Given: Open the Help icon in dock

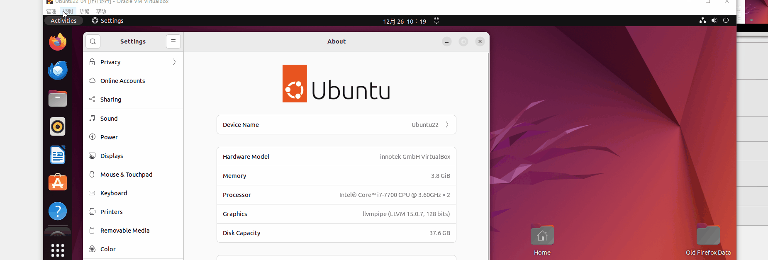Looking at the screenshot, I should point(58,211).
